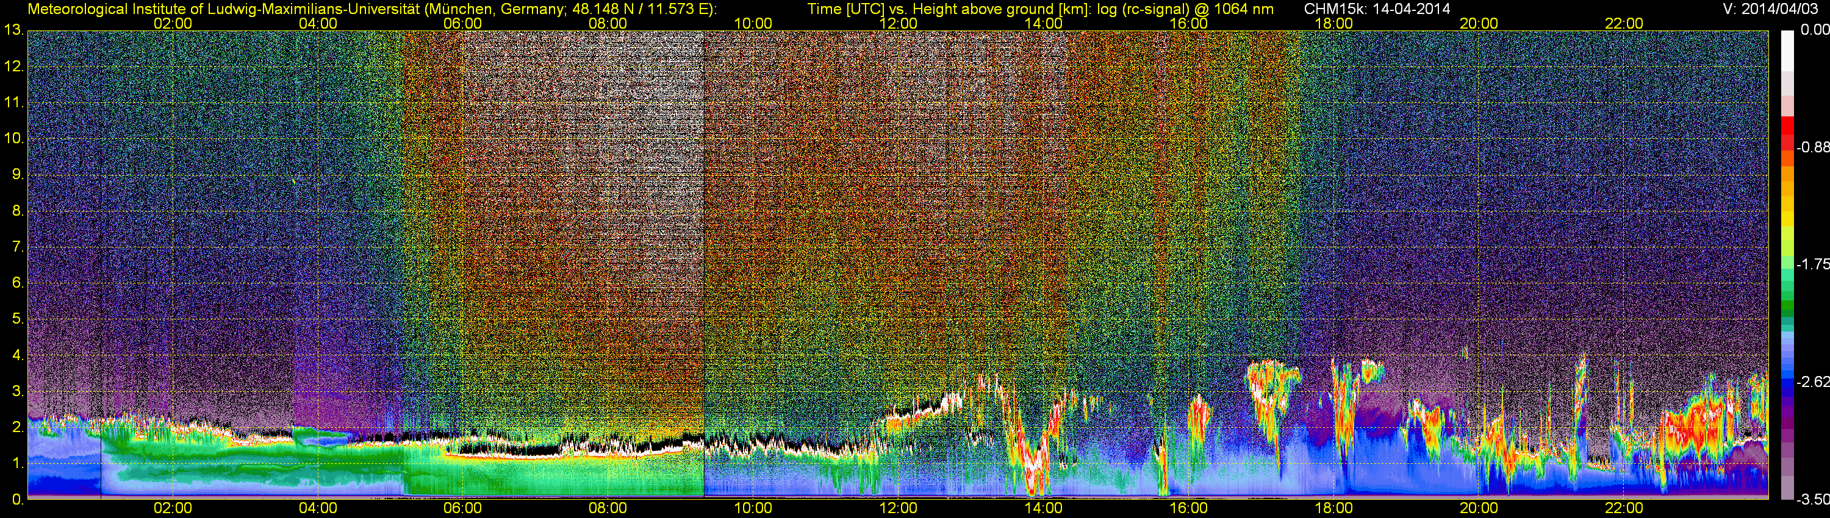This screenshot has height=518, width=1830.
Task: Click the vertical color scale bar
Action: click(x=1787, y=264)
